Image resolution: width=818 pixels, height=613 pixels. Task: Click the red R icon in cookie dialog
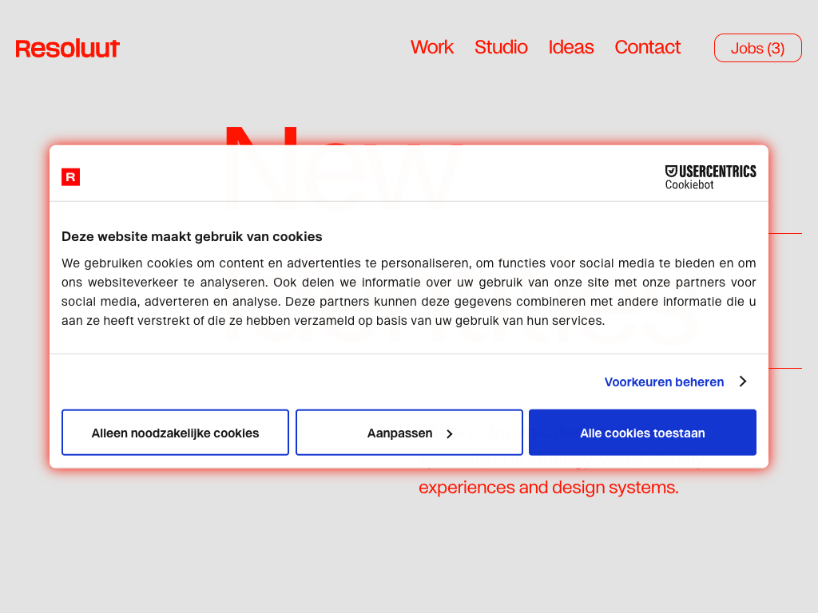pos(70,177)
